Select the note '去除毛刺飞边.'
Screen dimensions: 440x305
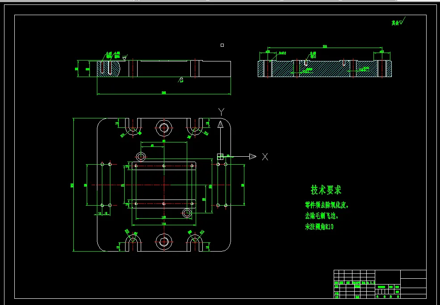tap(322, 216)
